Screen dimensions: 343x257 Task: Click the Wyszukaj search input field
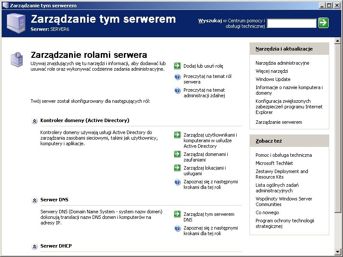(x=292, y=23)
